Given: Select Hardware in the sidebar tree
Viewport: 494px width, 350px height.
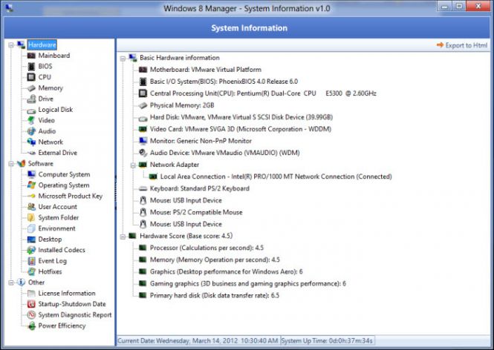Looking at the screenshot, I should tap(42, 44).
